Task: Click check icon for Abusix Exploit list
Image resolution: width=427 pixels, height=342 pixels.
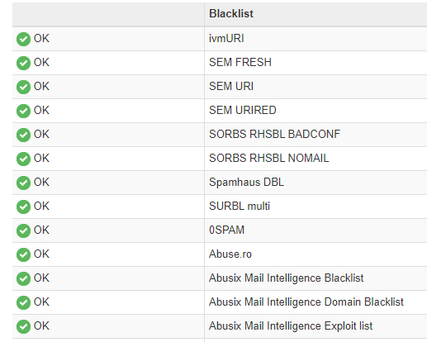Action: coord(23,326)
